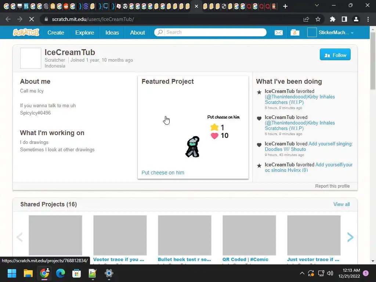This screenshot has width=376, height=282.
Task: Open the Explore menu item
Action: coord(85,32)
